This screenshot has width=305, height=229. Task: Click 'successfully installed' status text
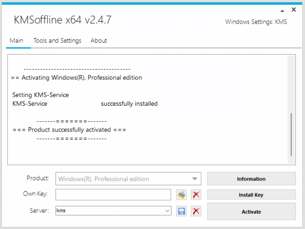point(129,104)
